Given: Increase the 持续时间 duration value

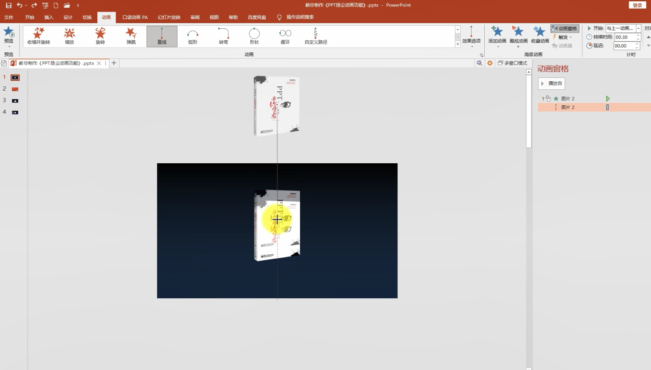Looking at the screenshot, I should (x=638, y=35).
